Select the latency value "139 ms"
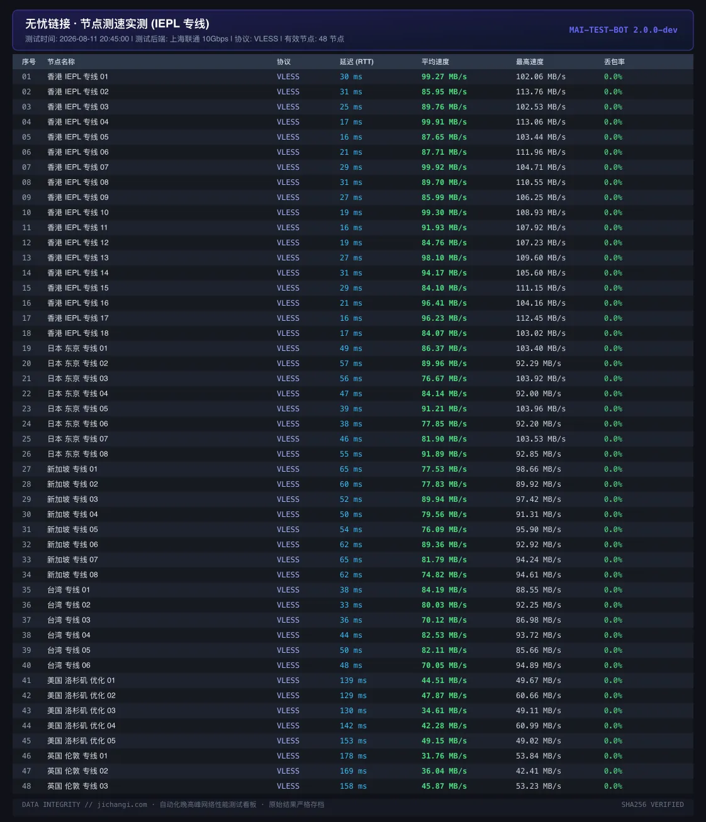The height and width of the screenshot is (822, 706). pyautogui.click(x=353, y=680)
